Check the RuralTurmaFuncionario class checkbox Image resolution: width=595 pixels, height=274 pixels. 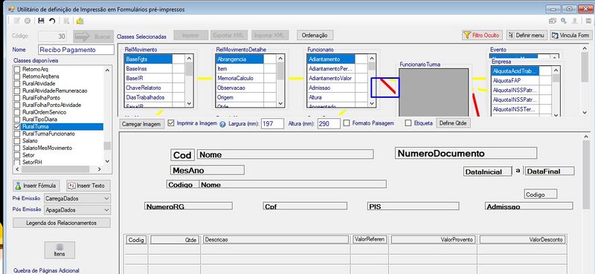(x=16, y=134)
